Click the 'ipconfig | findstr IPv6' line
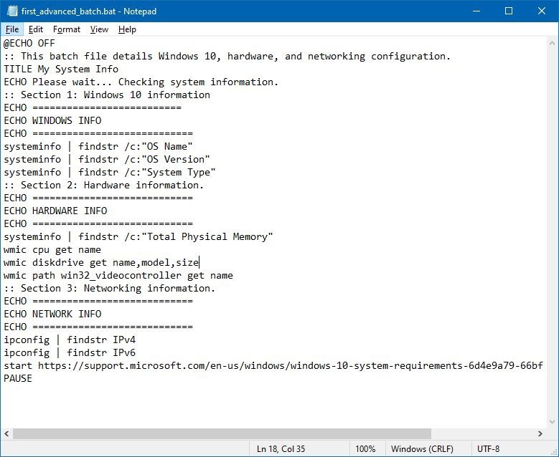Viewport: 559px width, 457px height. point(70,352)
